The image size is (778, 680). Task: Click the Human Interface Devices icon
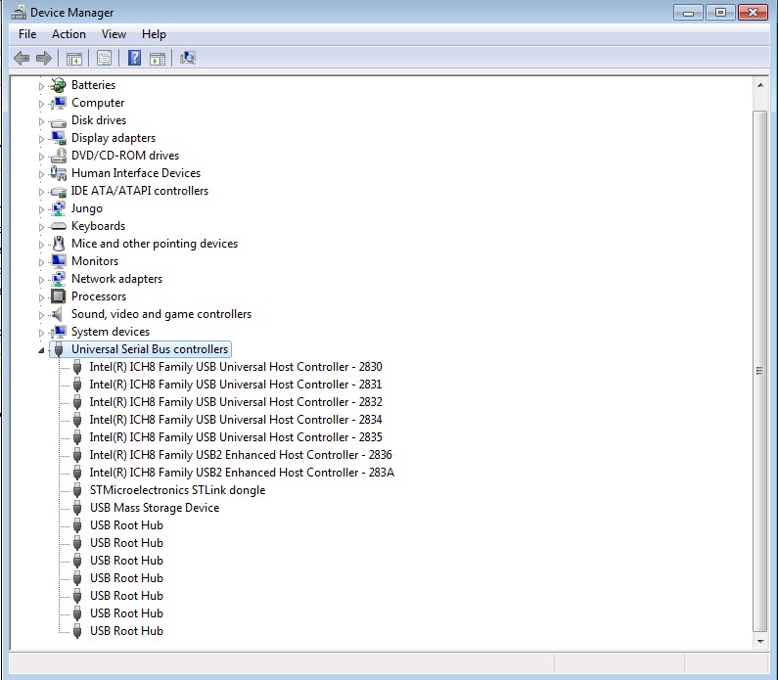tap(58, 173)
